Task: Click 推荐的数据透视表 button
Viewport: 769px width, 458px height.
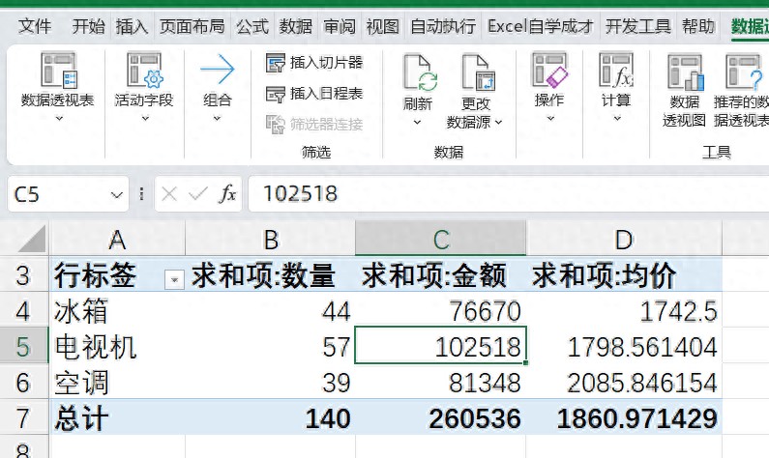Action: pyautogui.click(x=745, y=73)
